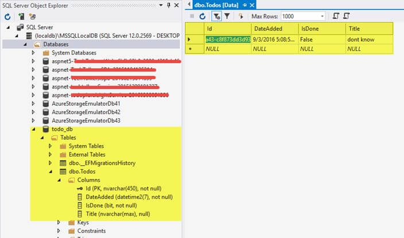Viewport: 404px width, 238px height.
Task: Click the IsDone column header in grid
Action: [322, 29]
